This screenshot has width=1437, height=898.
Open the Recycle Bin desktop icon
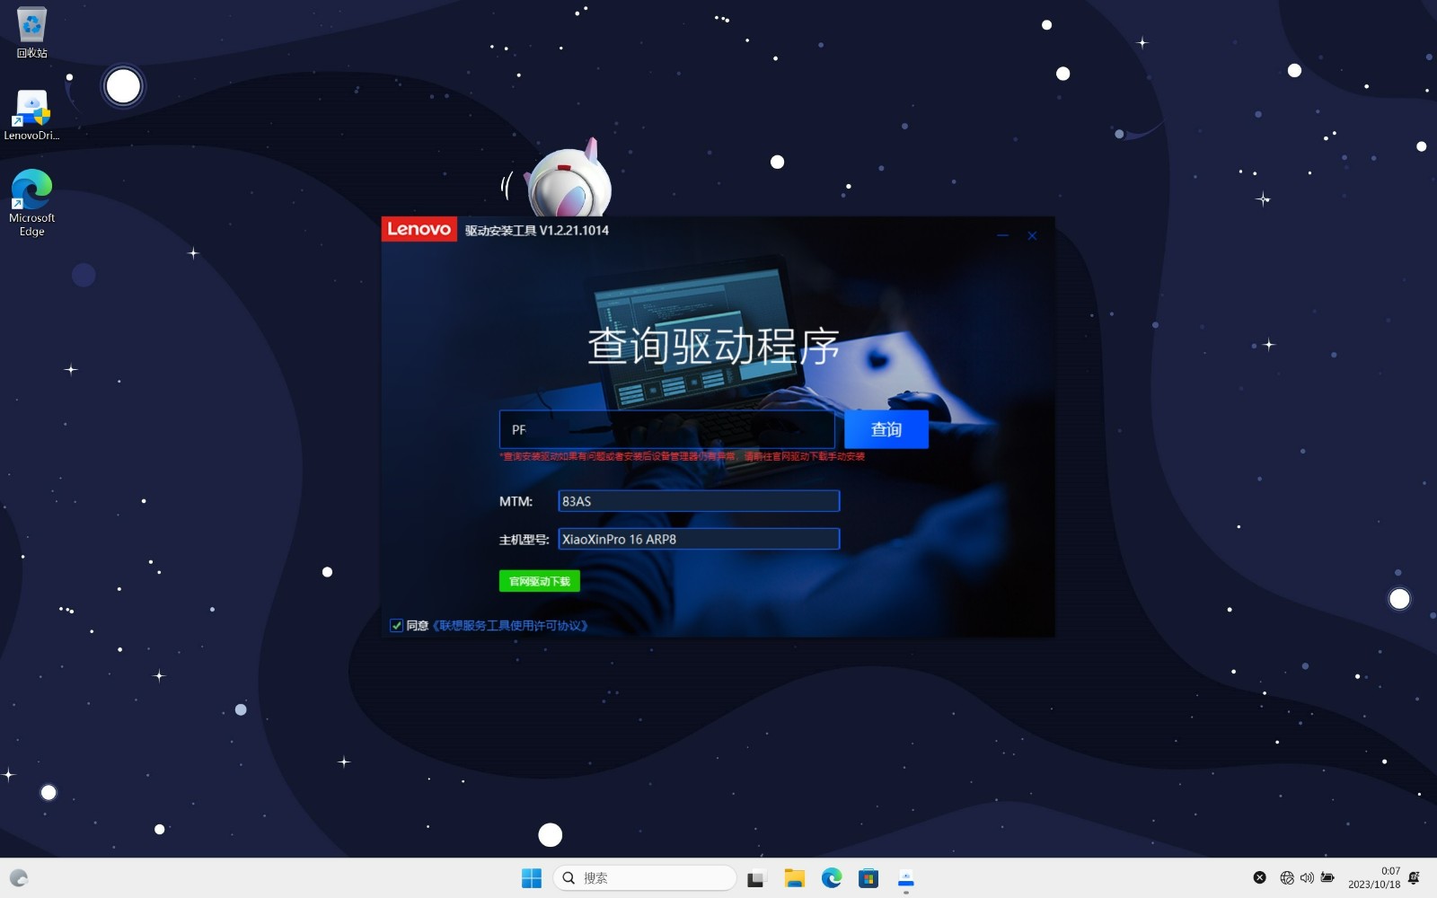point(31,33)
